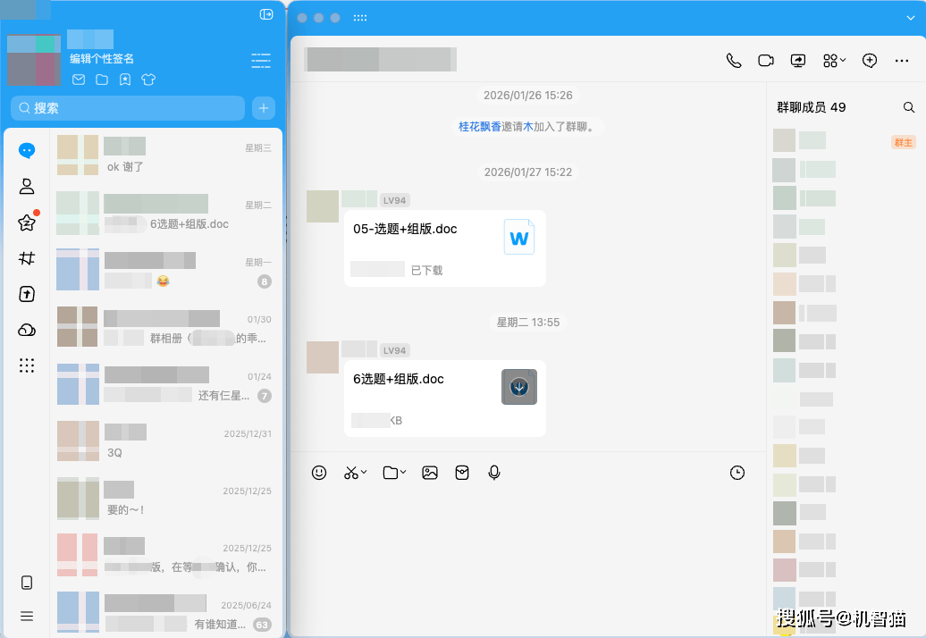Open chat history clock icon
926x638 pixels.
point(737,473)
